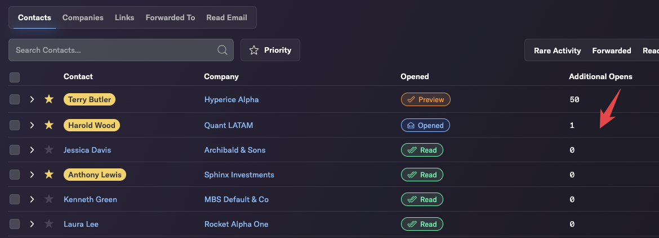Screen dimensions: 659x238
Task: Filter by the Priority button
Action: (270, 51)
